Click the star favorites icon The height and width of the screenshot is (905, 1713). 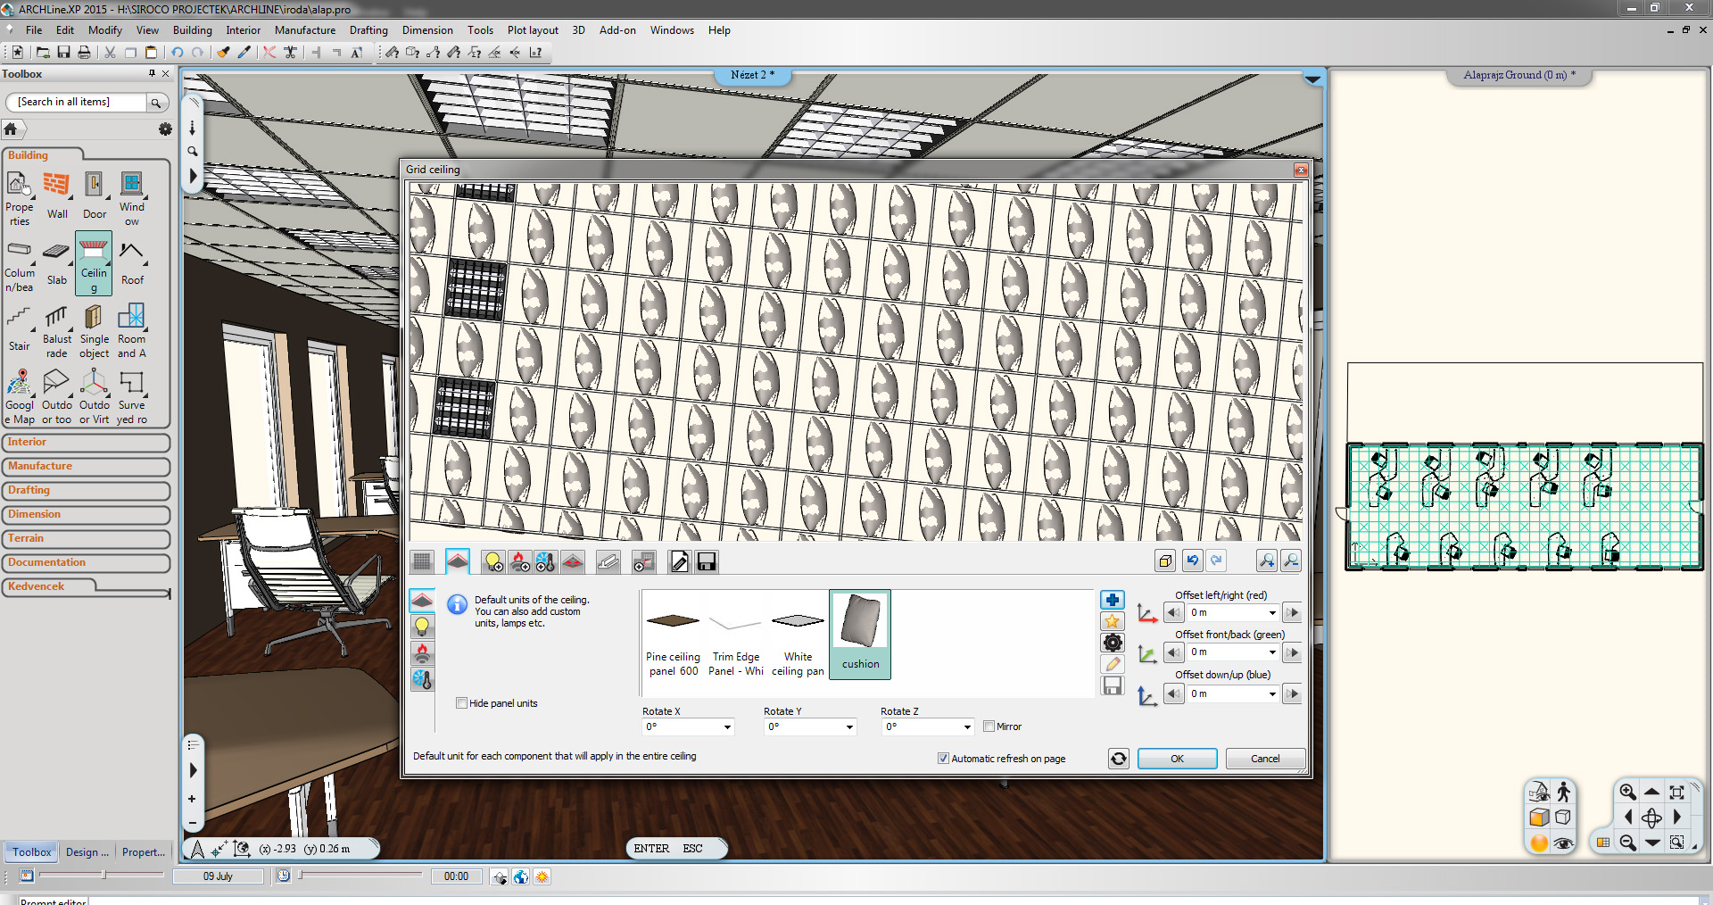[x=1112, y=621]
